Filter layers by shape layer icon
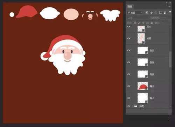The height and width of the screenshot is (127, 175). click(160, 13)
